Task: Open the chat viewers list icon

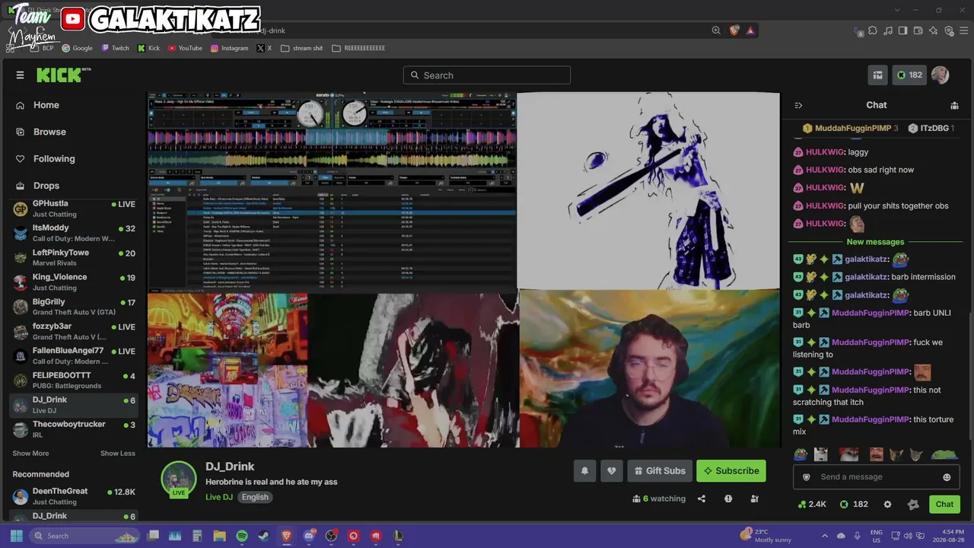Action: tap(954, 105)
